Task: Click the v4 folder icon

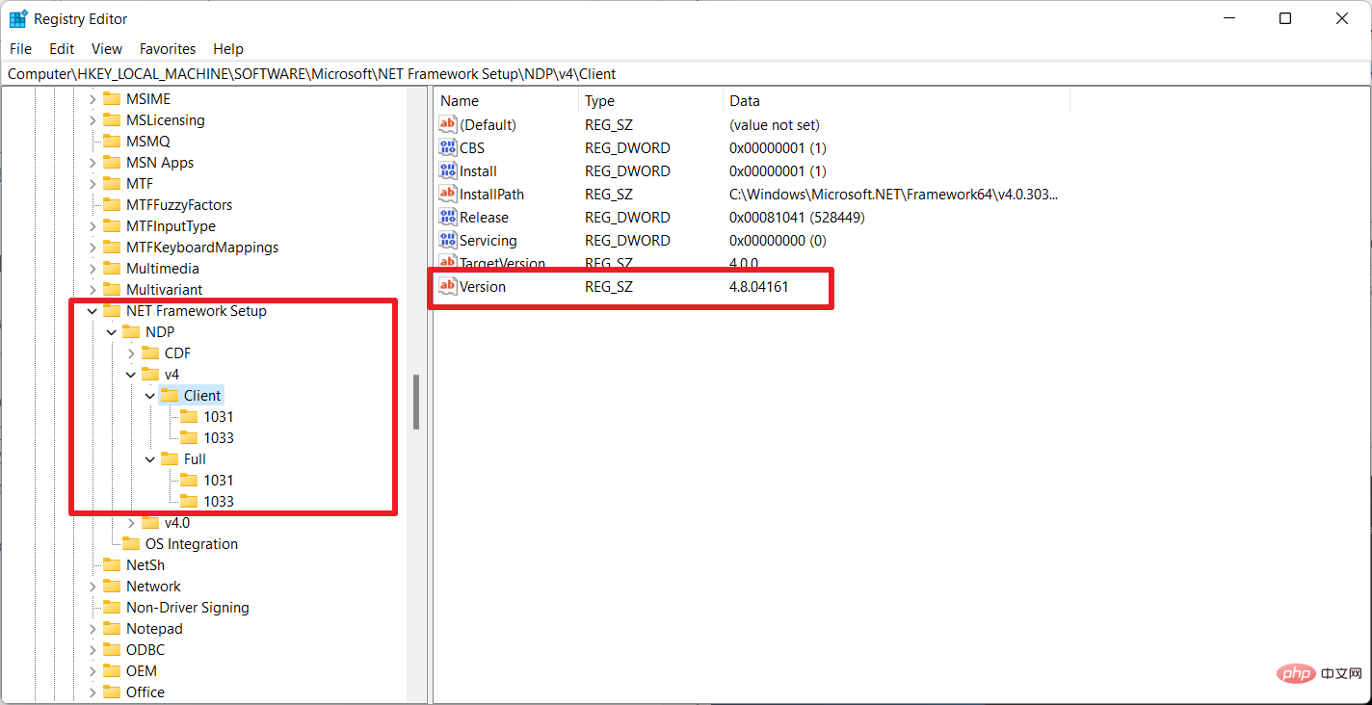Action: point(150,374)
